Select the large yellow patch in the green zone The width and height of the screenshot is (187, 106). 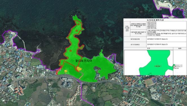pos(79,69)
